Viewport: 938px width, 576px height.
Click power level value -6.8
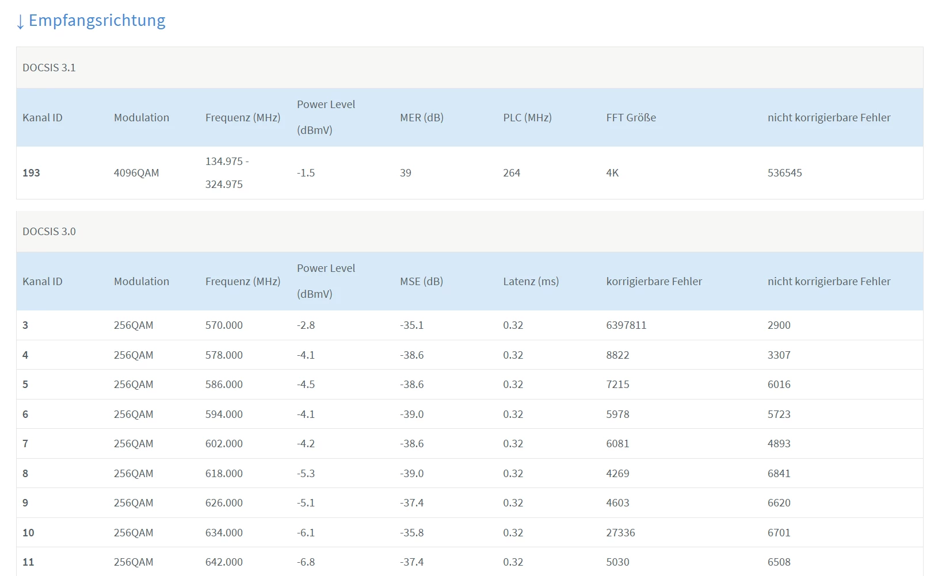tap(306, 562)
